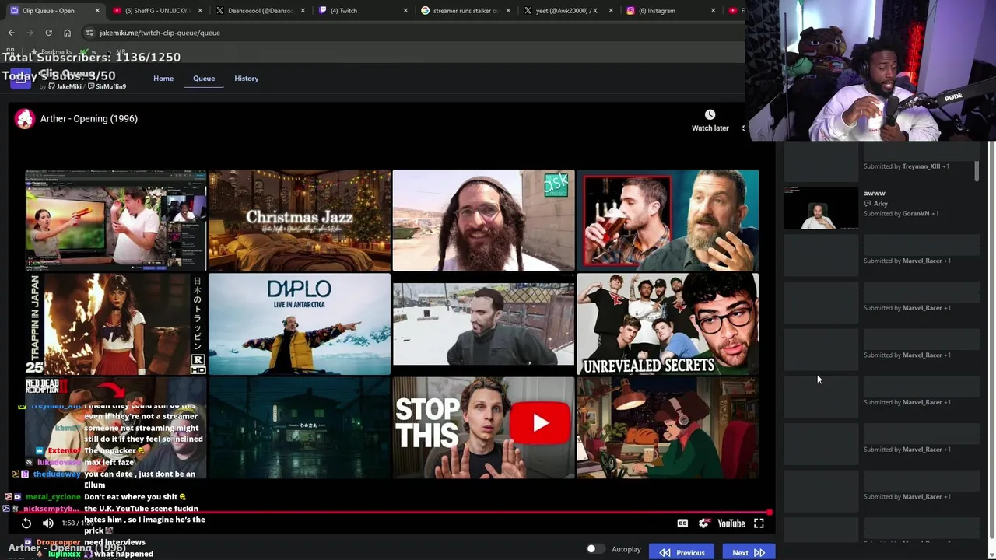The height and width of the screenshot is (560, 996).
Task: Open the Christmas Jazz suggested video
Action: (x=300, y=220)
